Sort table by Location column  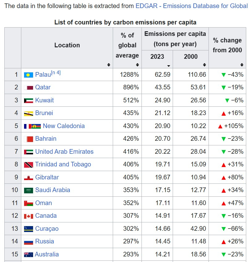109,65
